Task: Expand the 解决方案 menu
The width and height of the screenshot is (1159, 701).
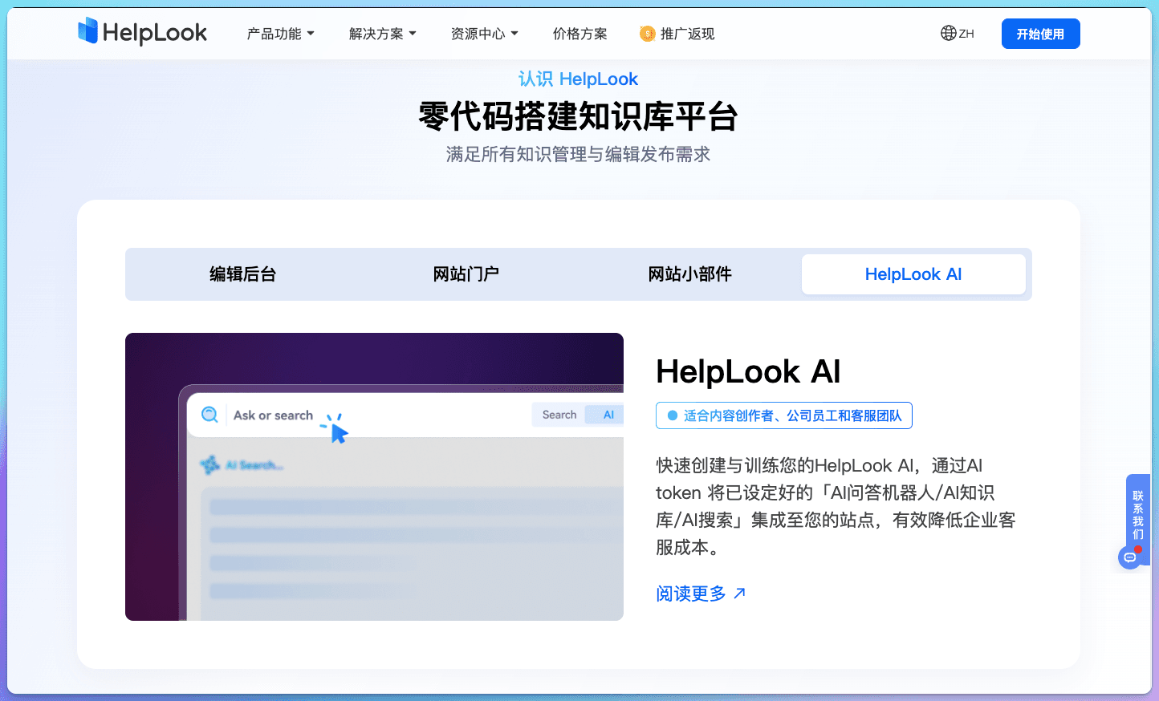Action: point(383,34)
